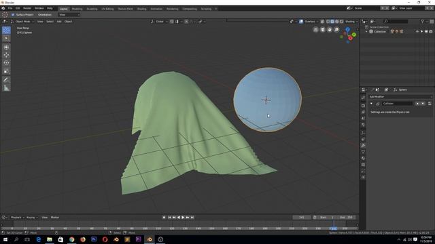Image resolution: width=435 pixels, height=244 pixels.
Task: Toggle the viewport Overlays button
Action: pos(301,21)
